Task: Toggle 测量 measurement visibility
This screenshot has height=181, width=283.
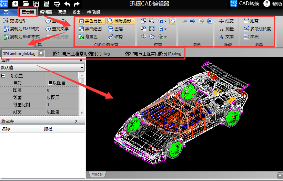Action: (x=226, y=29)
